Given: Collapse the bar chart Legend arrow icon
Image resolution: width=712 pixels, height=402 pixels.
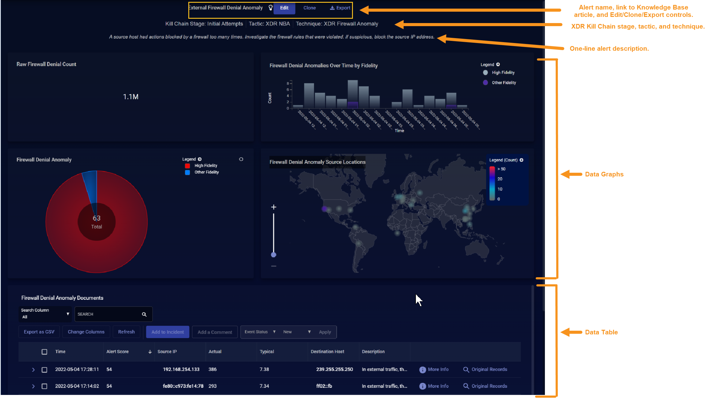Looking at the screenshot, I should point(498,65).
